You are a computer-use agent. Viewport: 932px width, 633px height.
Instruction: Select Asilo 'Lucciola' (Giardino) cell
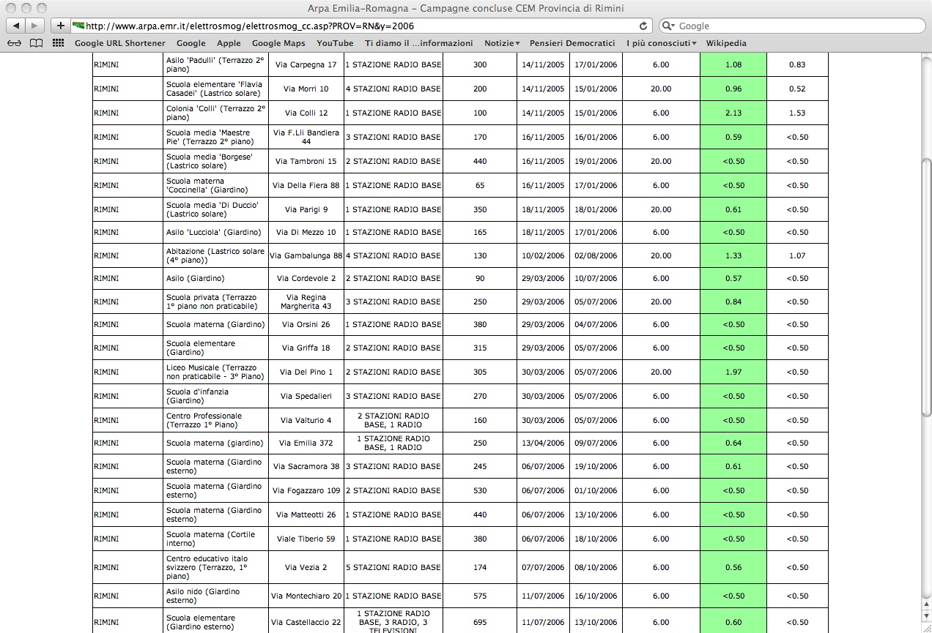pyautogui.click(x=215, y=232)
